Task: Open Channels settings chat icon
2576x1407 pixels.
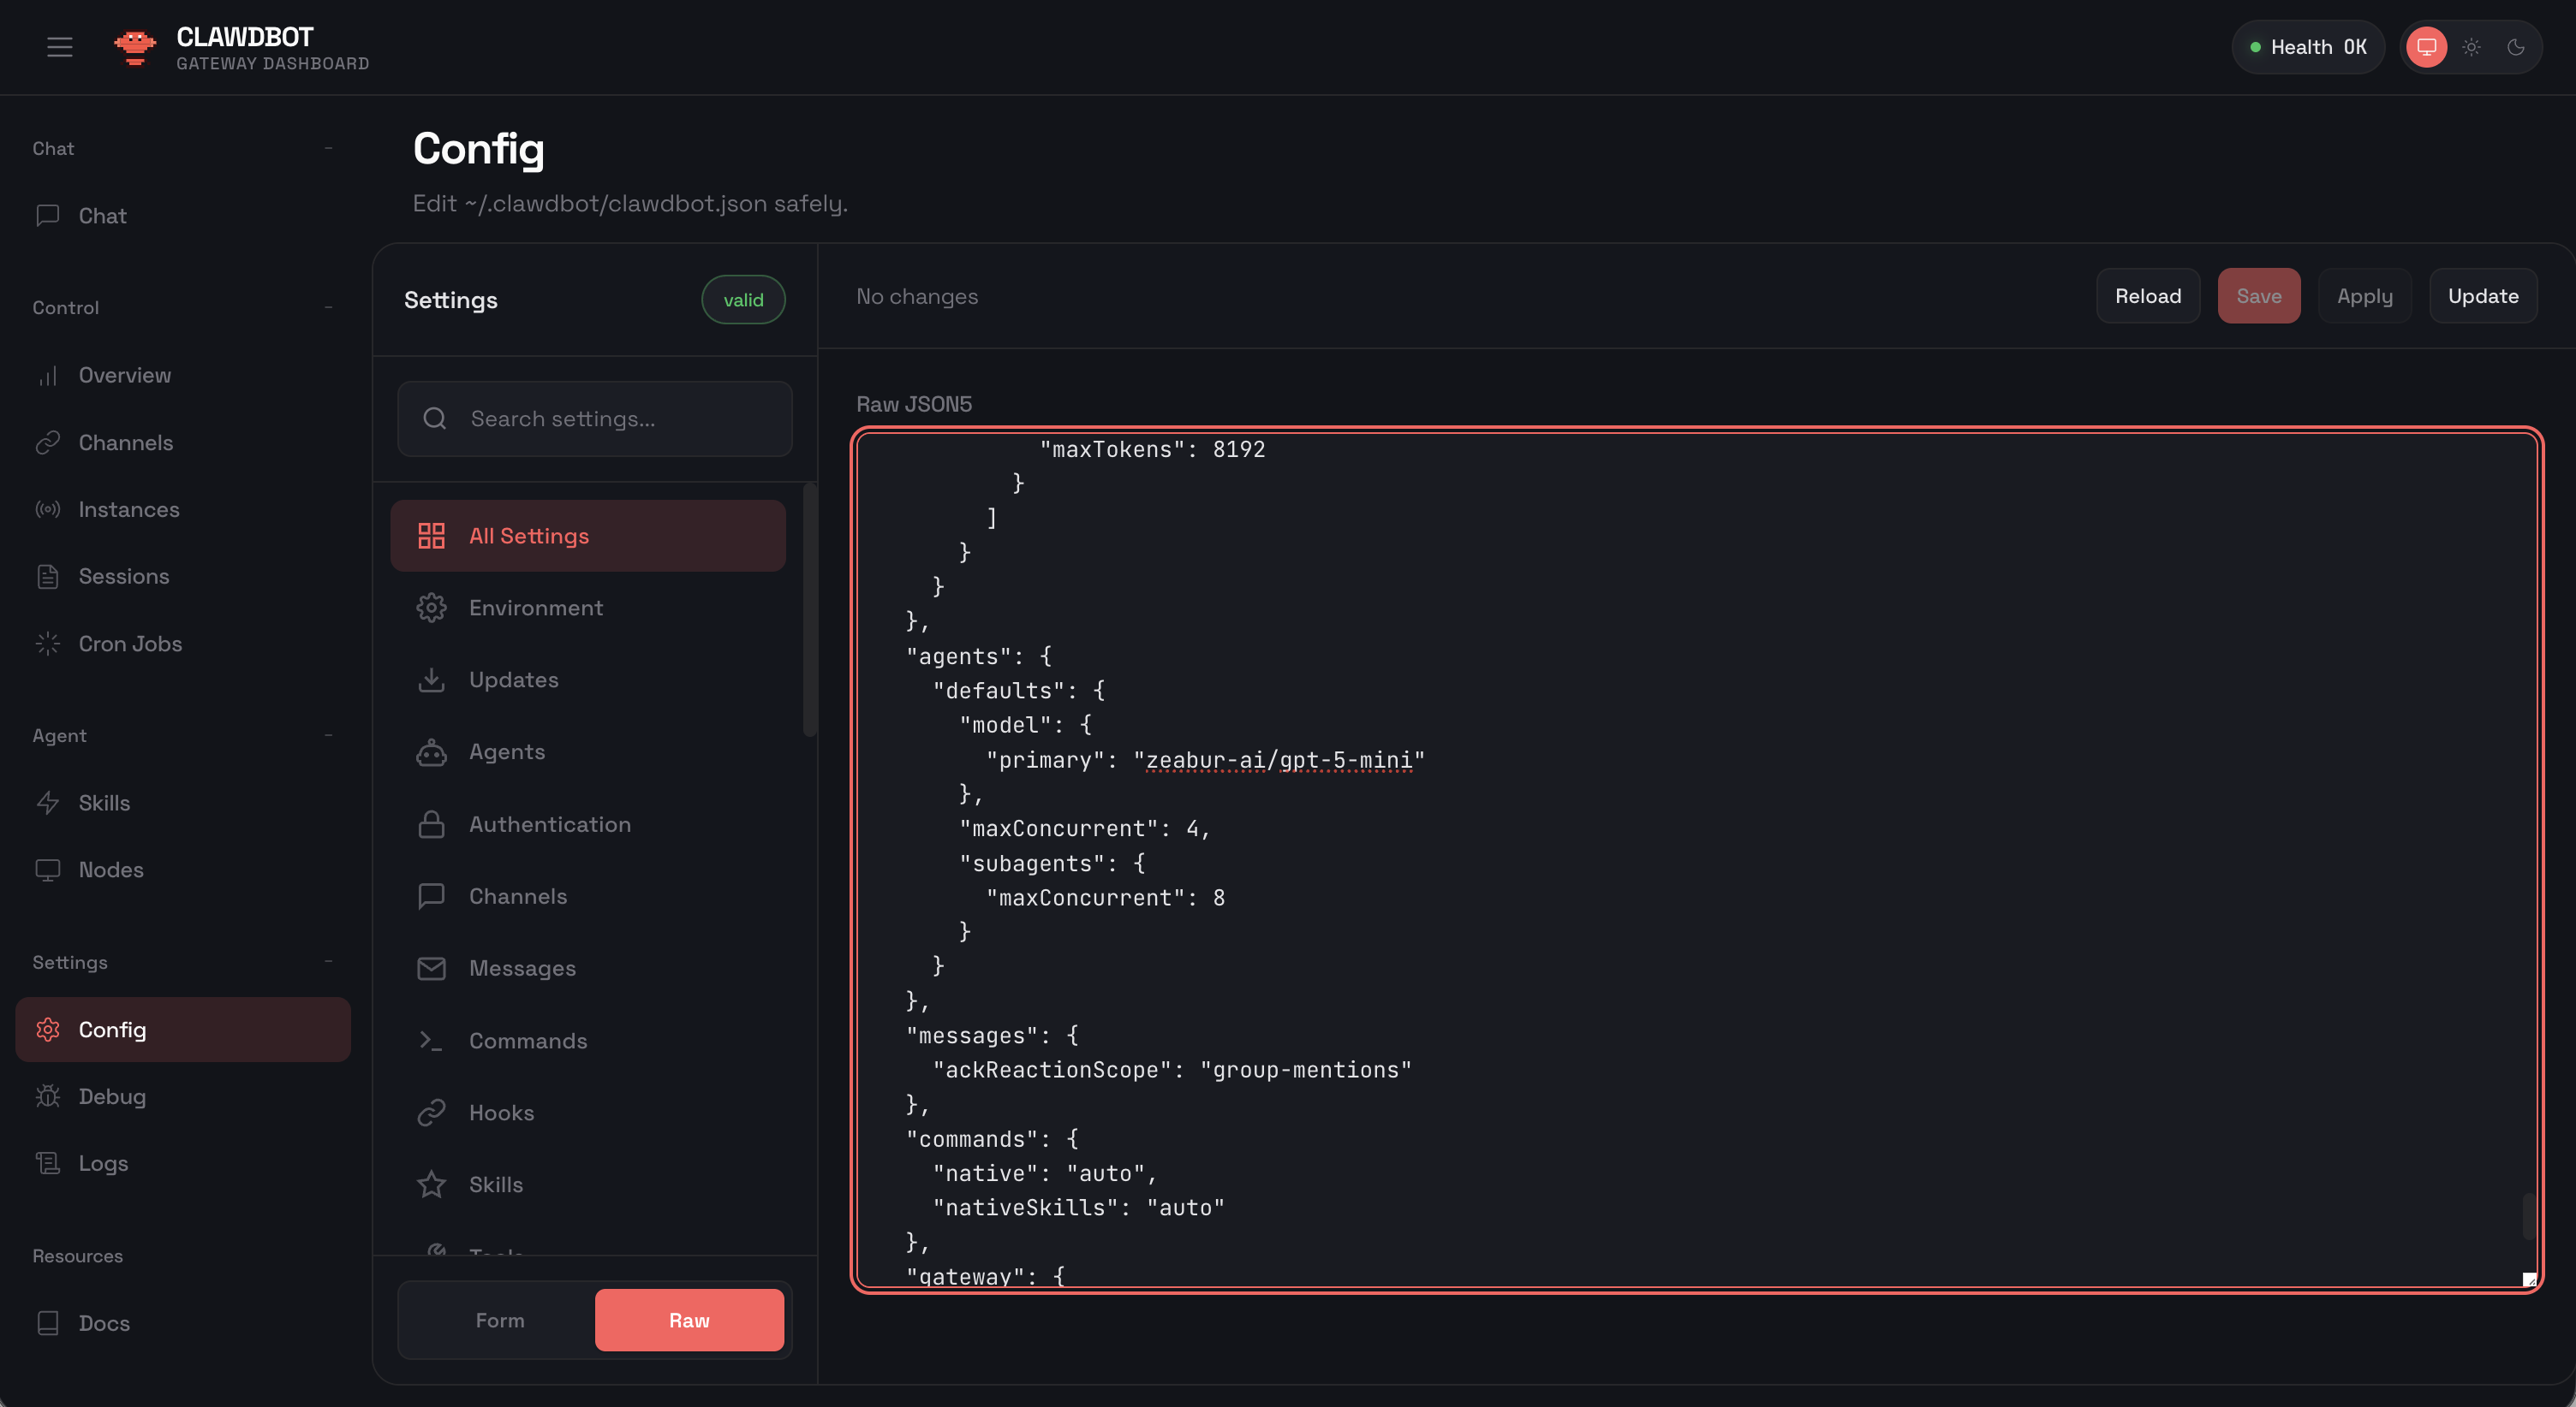Action: point(431,896)
